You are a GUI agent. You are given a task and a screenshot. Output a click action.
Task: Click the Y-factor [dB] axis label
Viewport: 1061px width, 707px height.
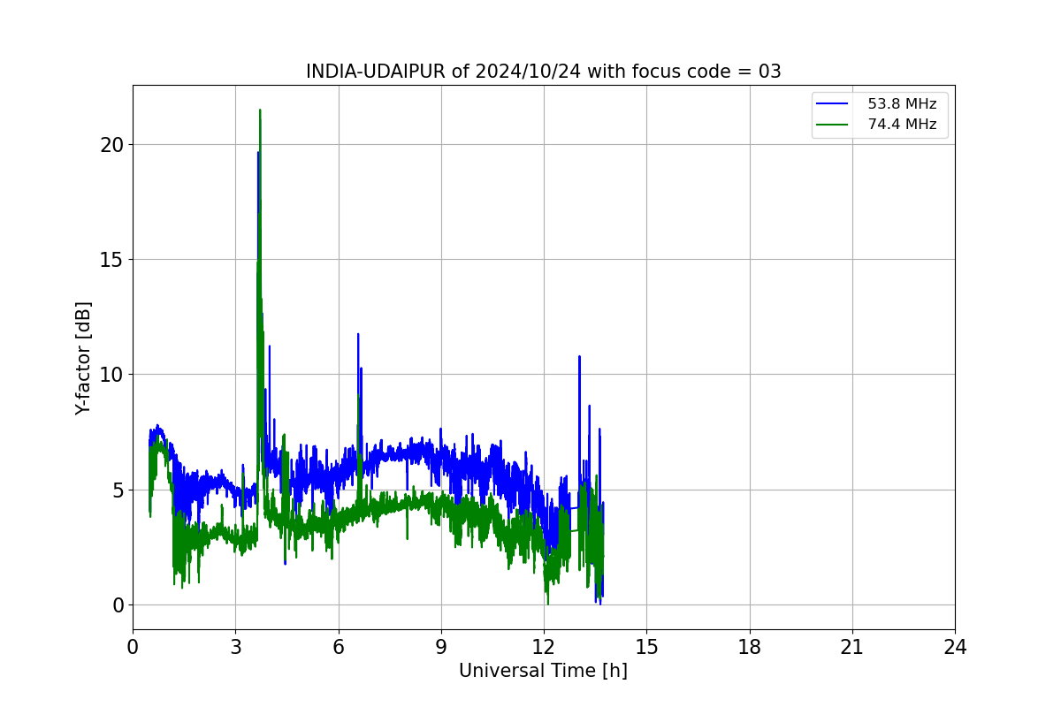(83, 358)
